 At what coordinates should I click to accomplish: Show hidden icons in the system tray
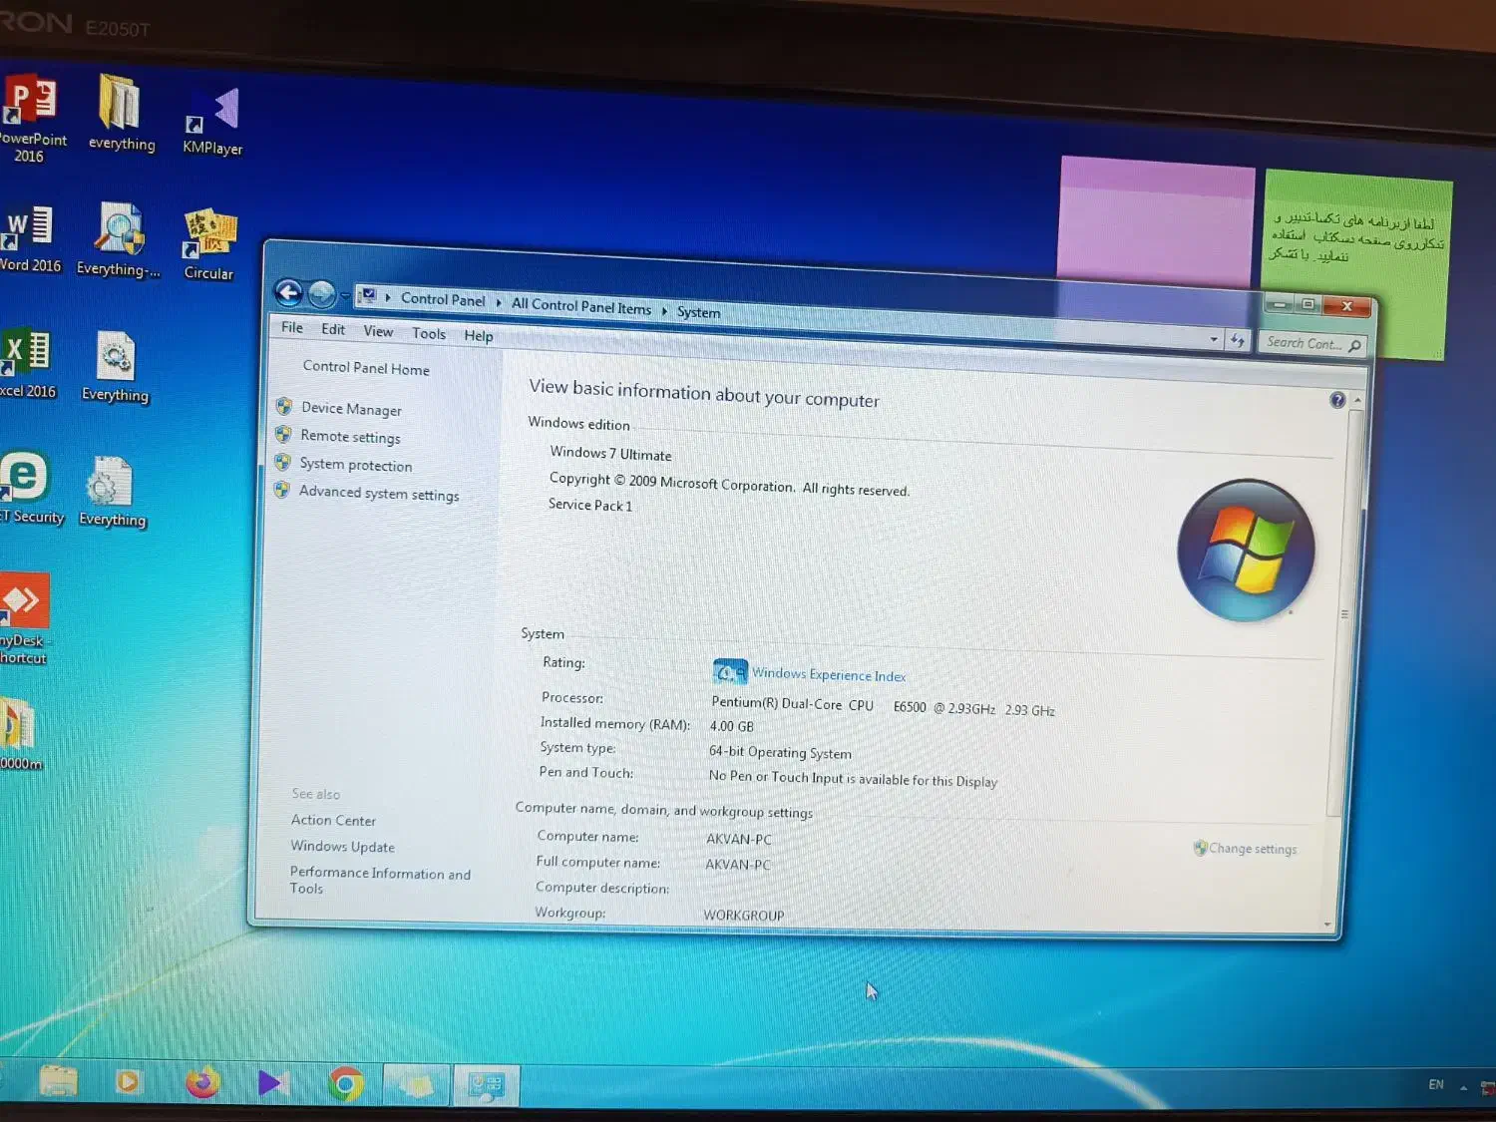pos(1463,1087)
